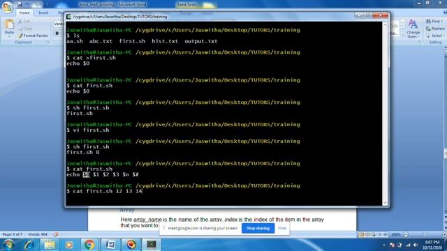The width and height of the screenshot is (447, 251).
Task: Click Replace in the Editing group
Action: pyautogui.click(x=435, y=29)
